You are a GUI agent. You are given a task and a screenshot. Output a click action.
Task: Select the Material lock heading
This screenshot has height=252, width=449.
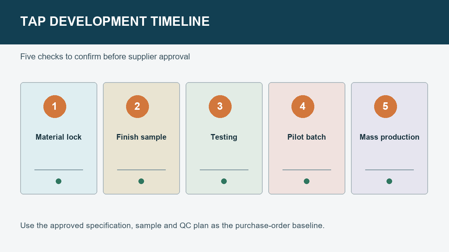pyautogui.click(x=58, y=137)
